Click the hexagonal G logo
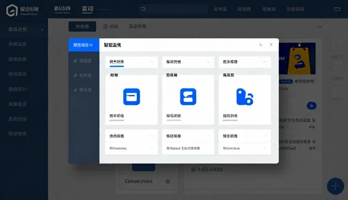The width and height of the screenshot is (348, 200). 12,10
